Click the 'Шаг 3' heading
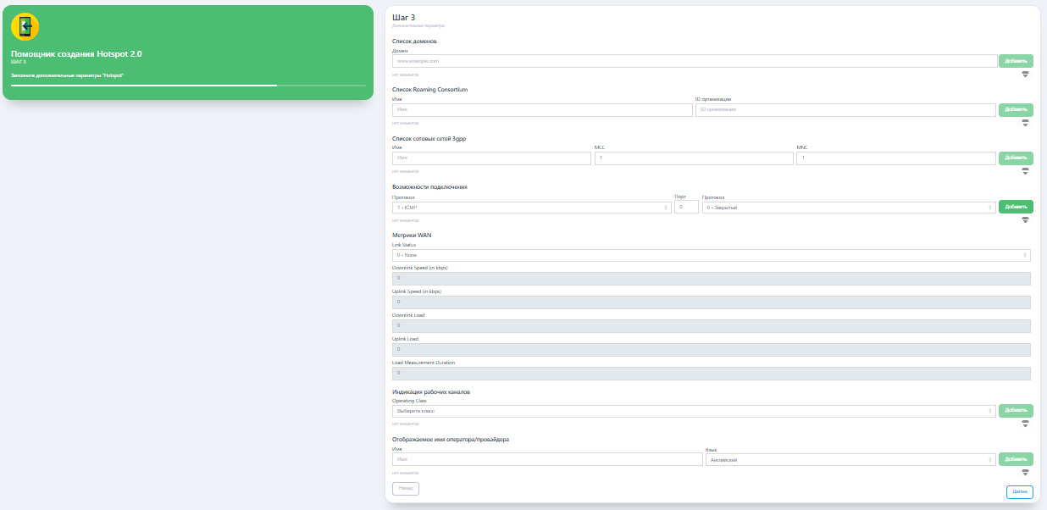Image resolution: width=1047 pixels, height=510 pixels. click(404, 17)
